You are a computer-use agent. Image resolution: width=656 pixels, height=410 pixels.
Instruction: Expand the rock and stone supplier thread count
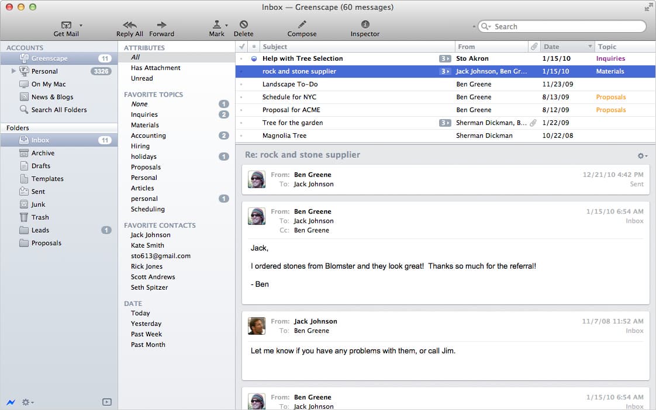[445, 71]
